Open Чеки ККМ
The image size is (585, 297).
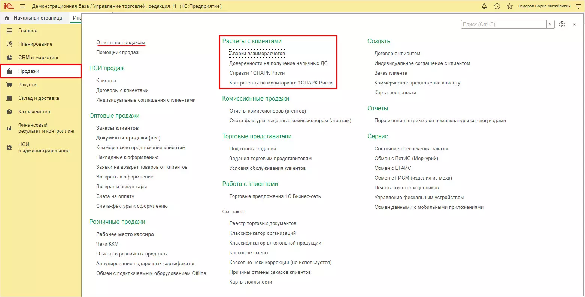click(x=107, y=244)
